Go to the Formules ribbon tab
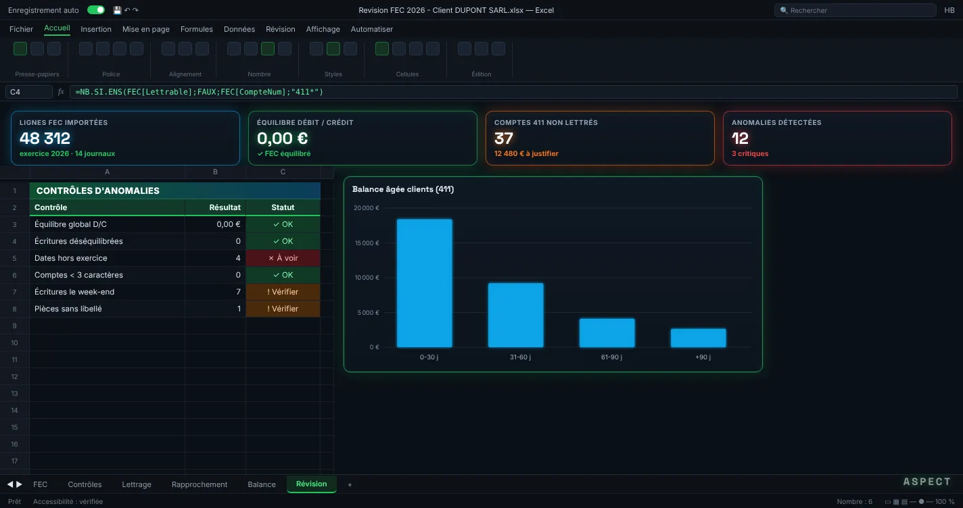Viewport: 963px width, 508px height. (x=197, y=29)
